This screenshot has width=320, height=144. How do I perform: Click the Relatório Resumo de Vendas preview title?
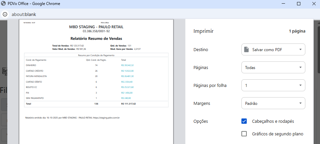96,38
